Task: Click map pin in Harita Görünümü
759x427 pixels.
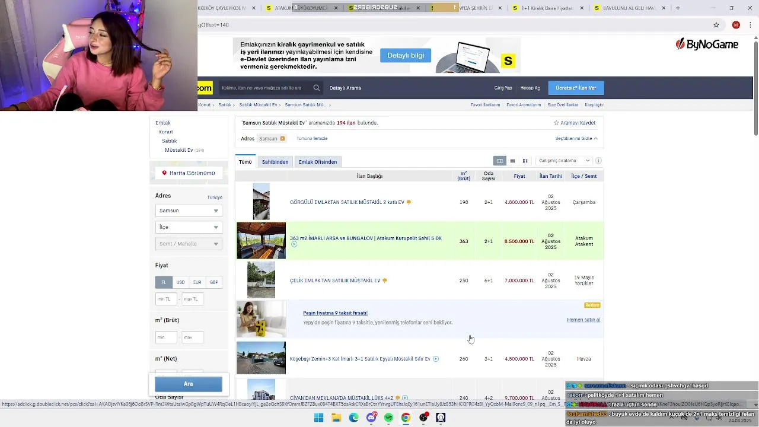Action: (164, 173)
